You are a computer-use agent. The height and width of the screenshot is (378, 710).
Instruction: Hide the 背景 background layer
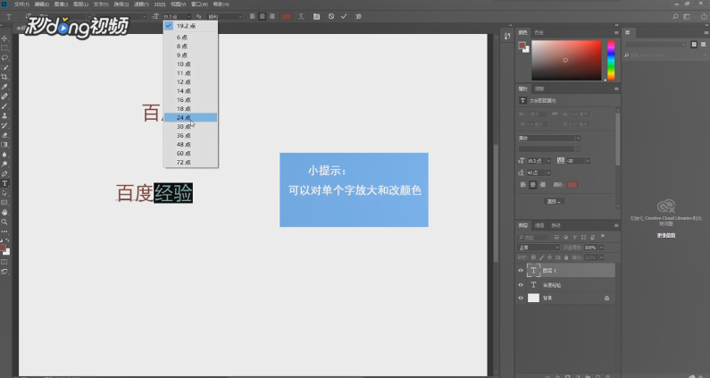point(521,298)
